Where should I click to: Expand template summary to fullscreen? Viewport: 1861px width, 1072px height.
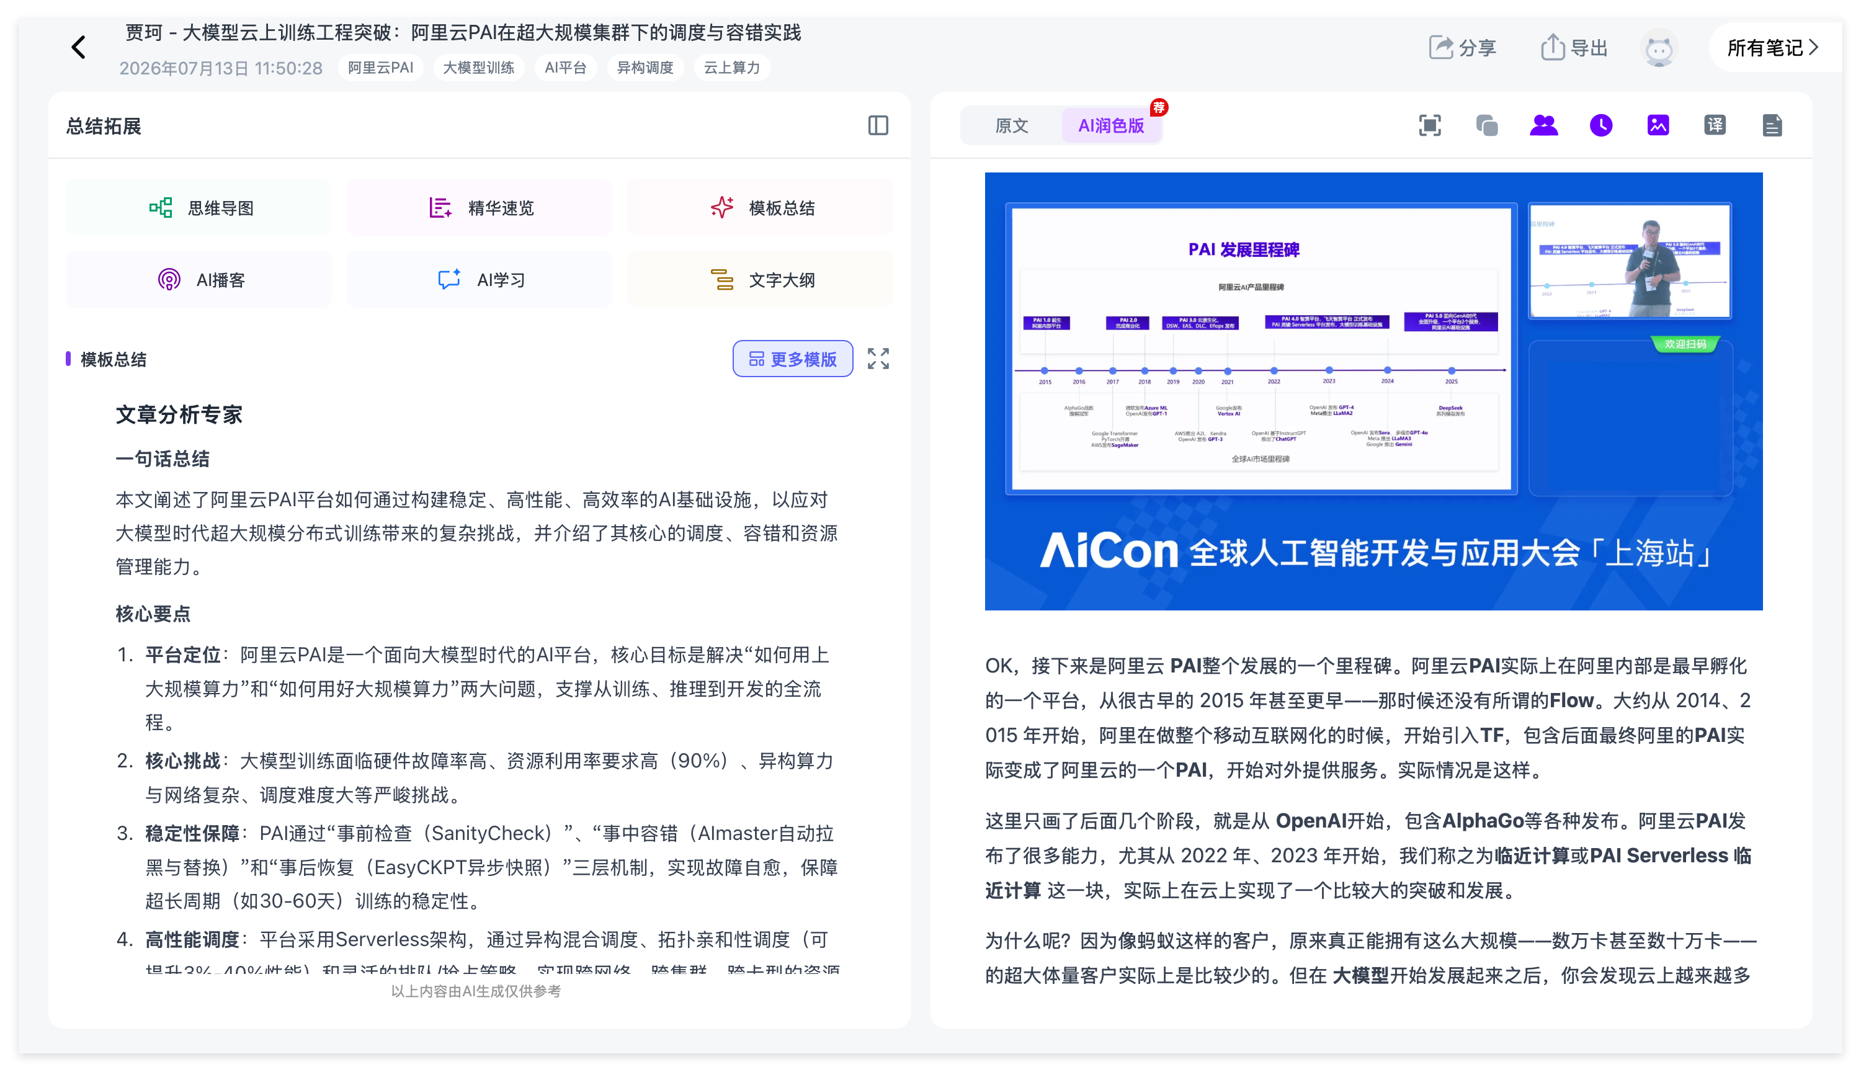878,359
